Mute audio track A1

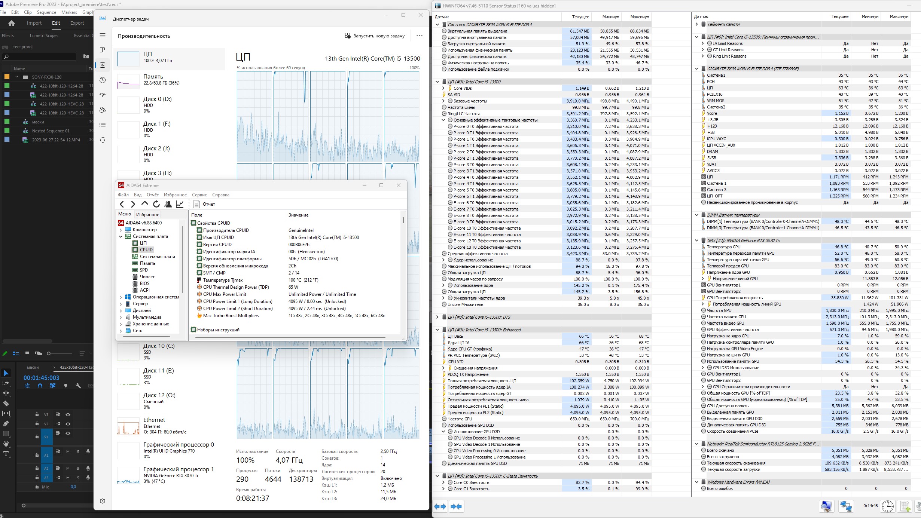[68, 451]
